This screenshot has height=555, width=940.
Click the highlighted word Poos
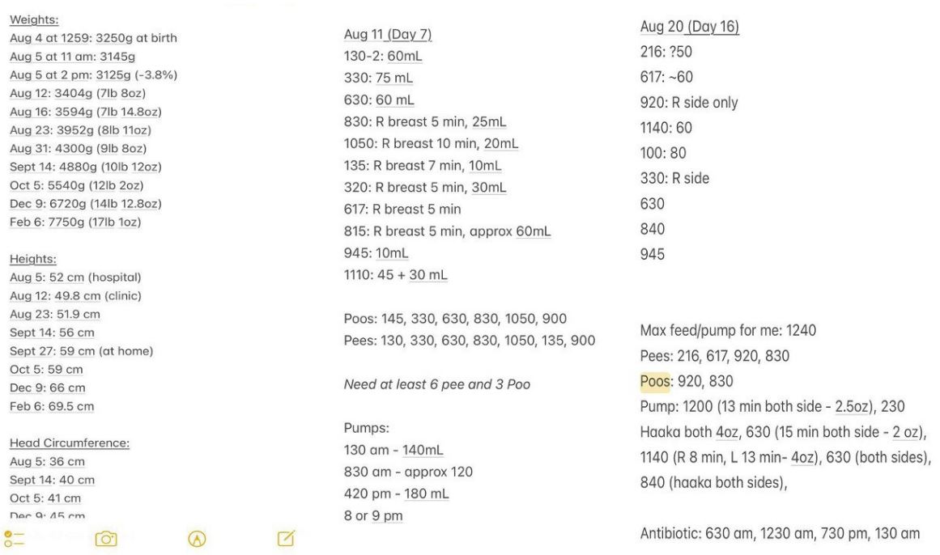(x=655, y=381)
